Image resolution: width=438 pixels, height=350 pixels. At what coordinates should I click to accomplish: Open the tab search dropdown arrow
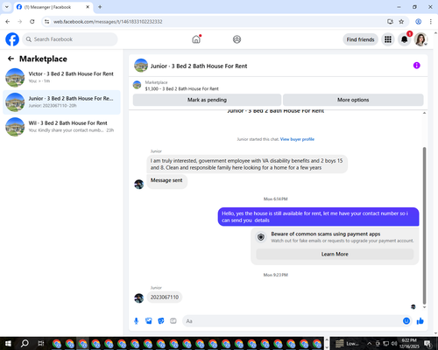(7, 7)
